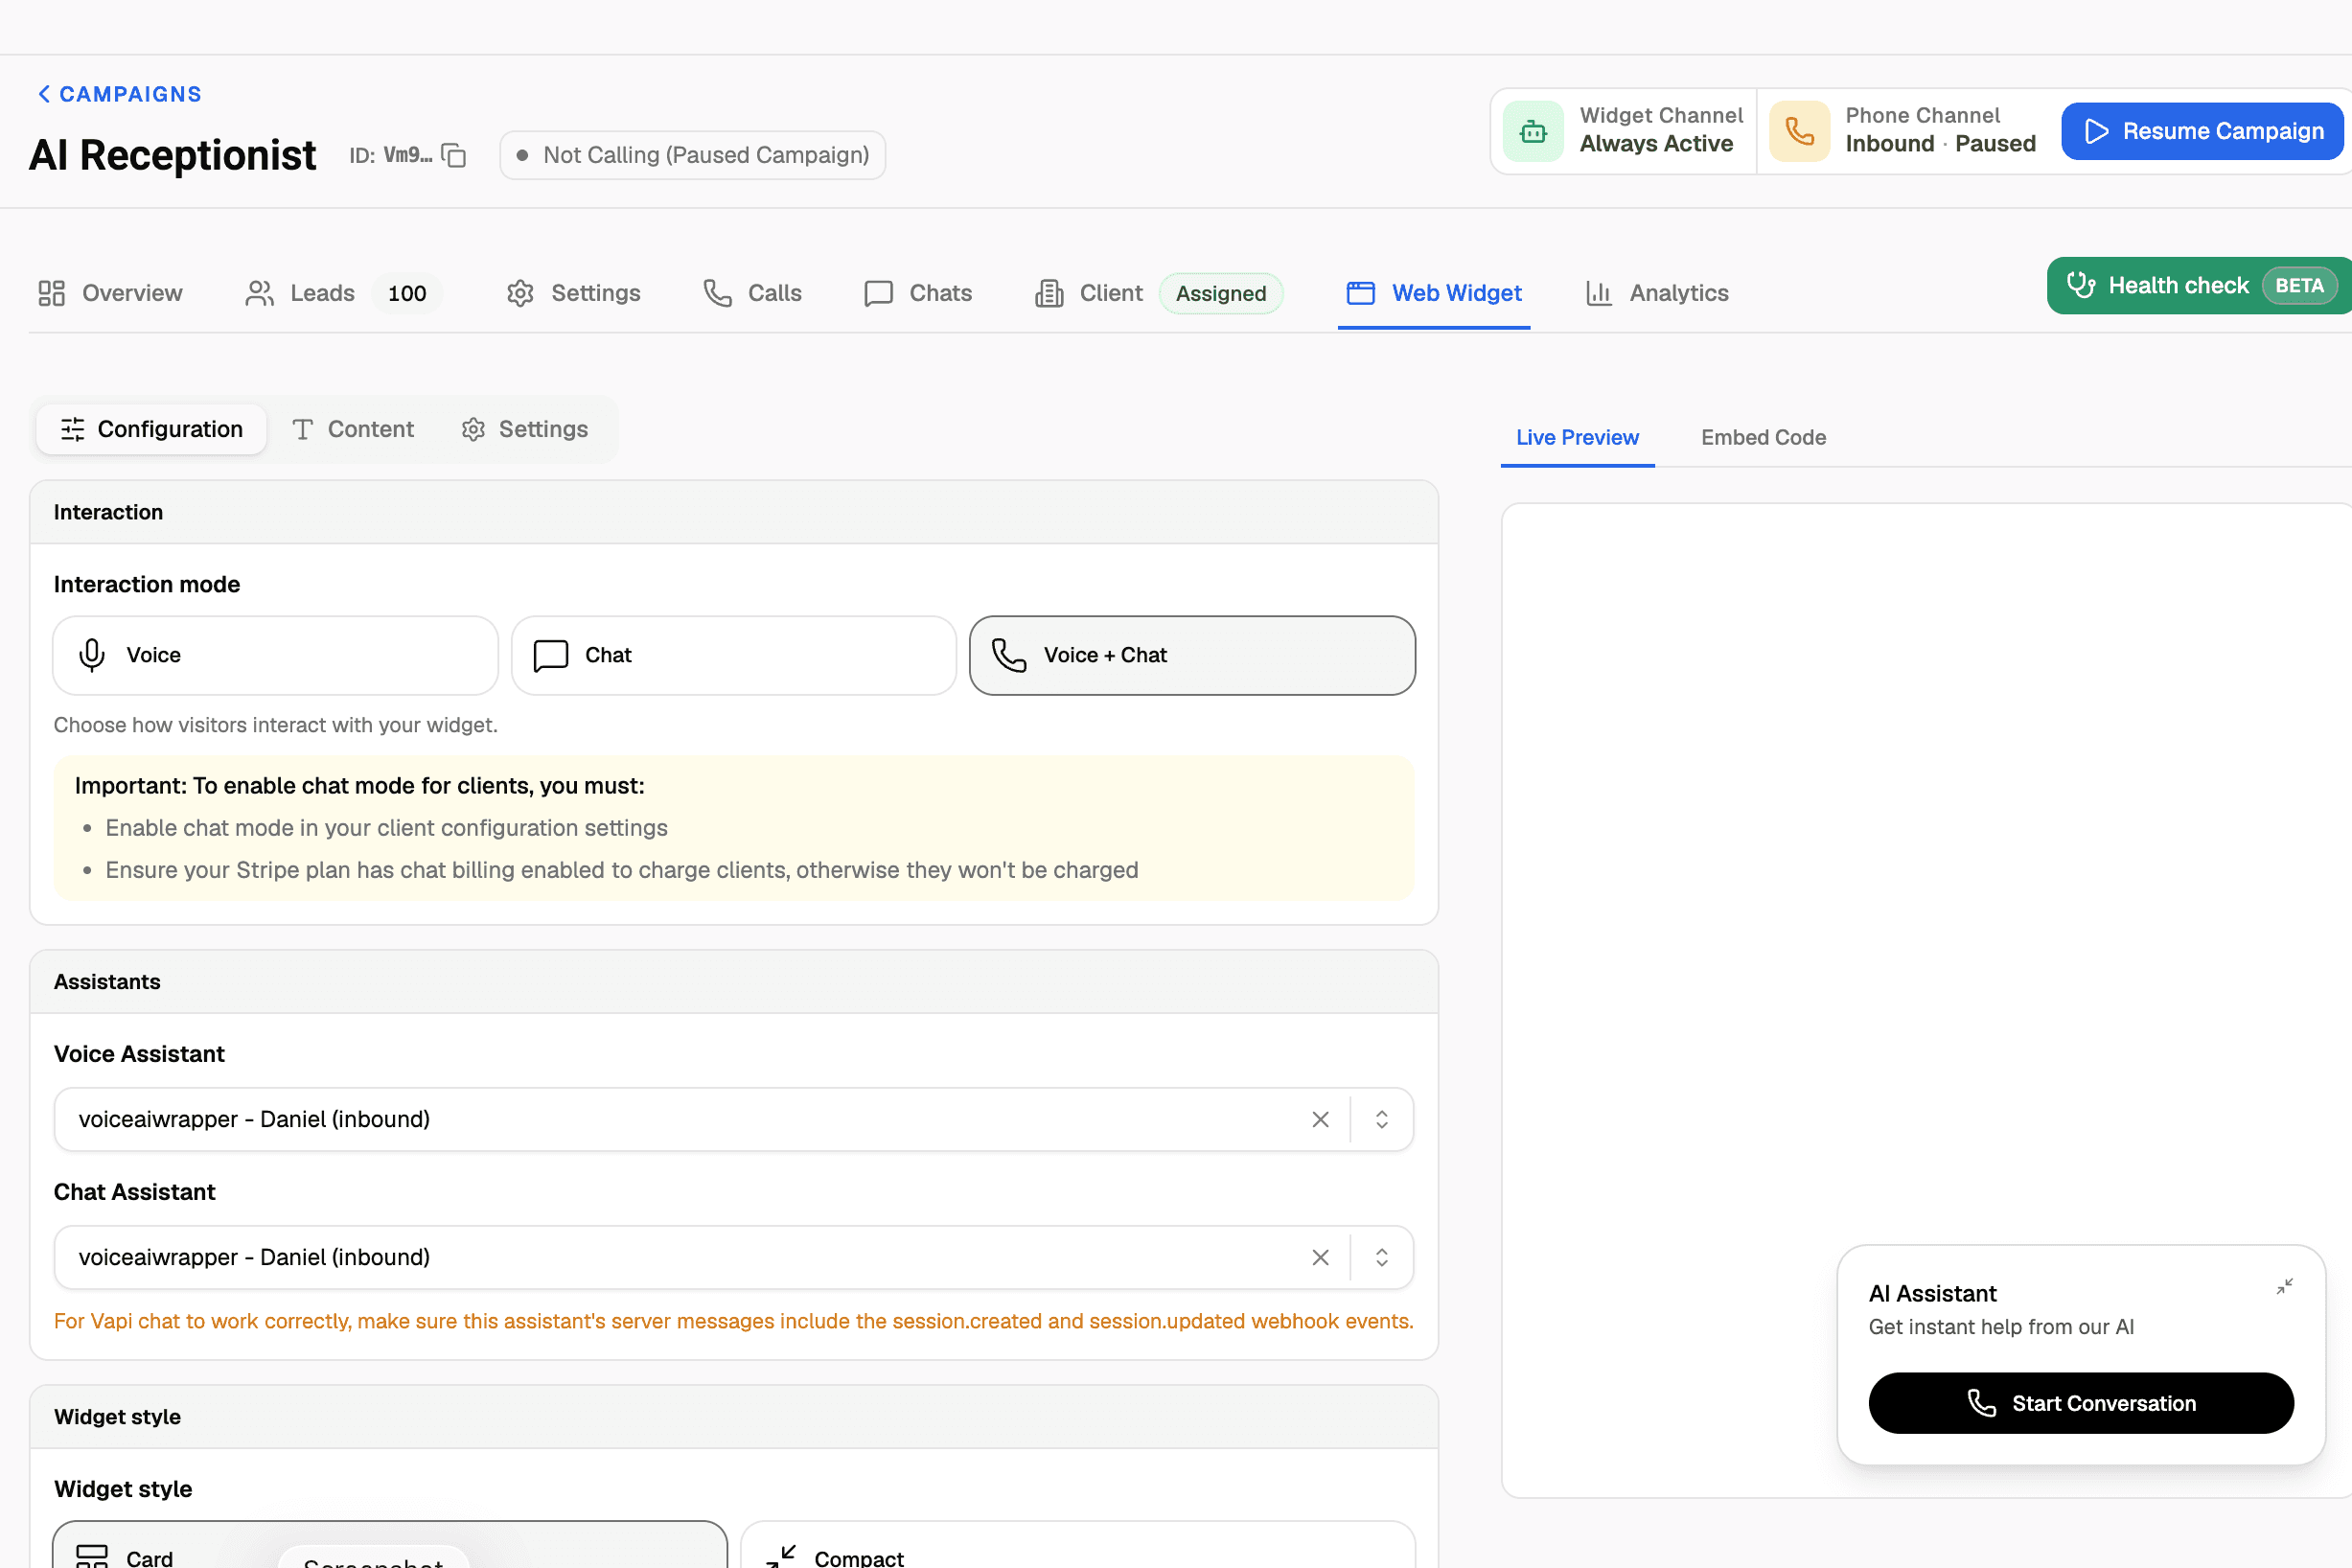Image resolution: width=2352 pixels, height=1568 pixels.
Task: Click the Resume Campaign play icon
Action: 2097,131
